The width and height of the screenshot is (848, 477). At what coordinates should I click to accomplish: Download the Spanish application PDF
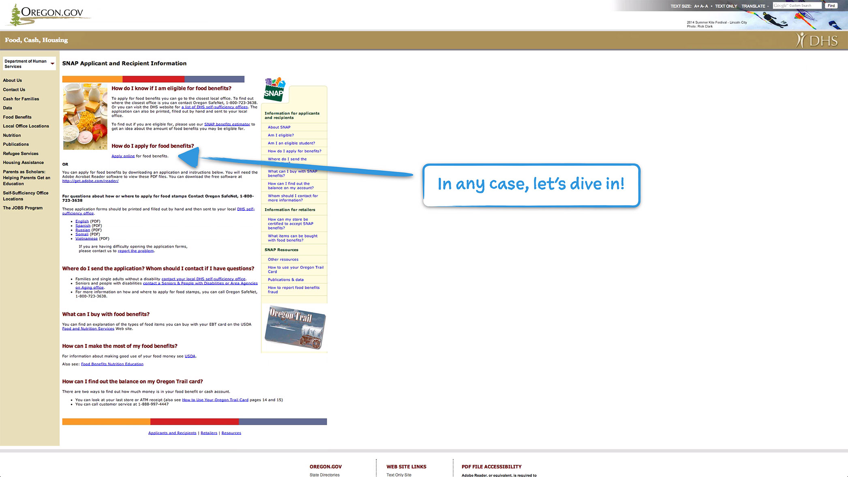tap(83, 226)
